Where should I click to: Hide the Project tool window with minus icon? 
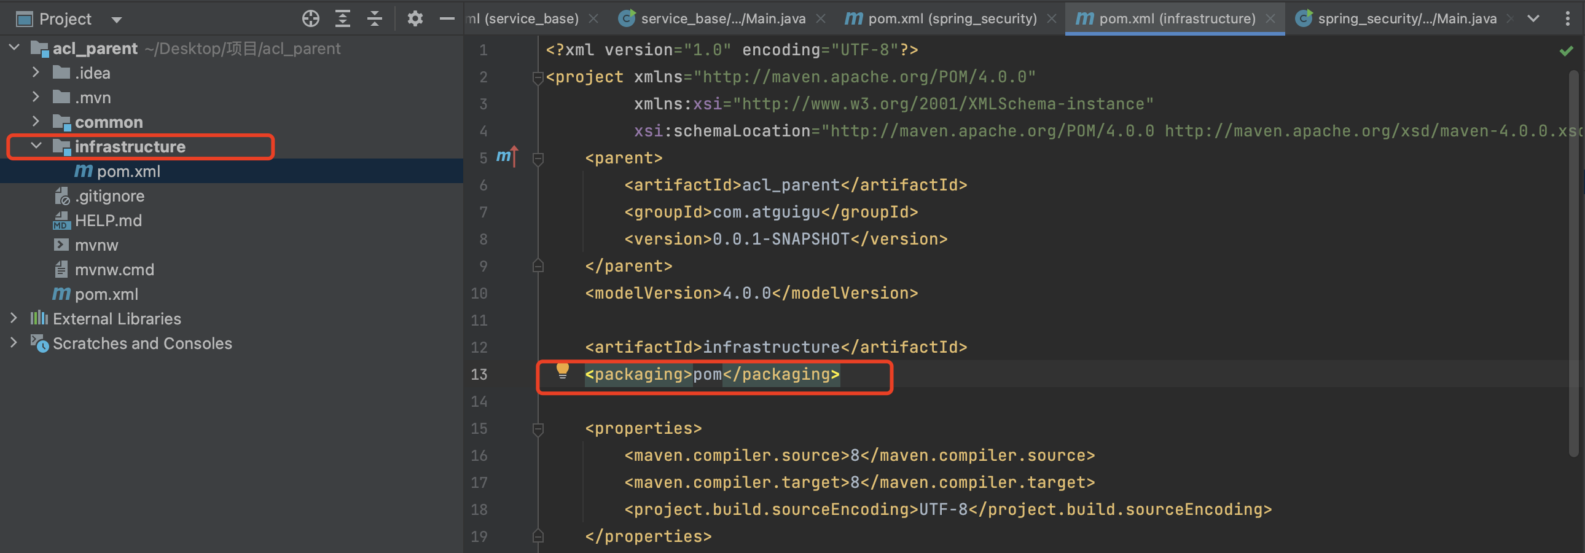[x=447, y=18]
